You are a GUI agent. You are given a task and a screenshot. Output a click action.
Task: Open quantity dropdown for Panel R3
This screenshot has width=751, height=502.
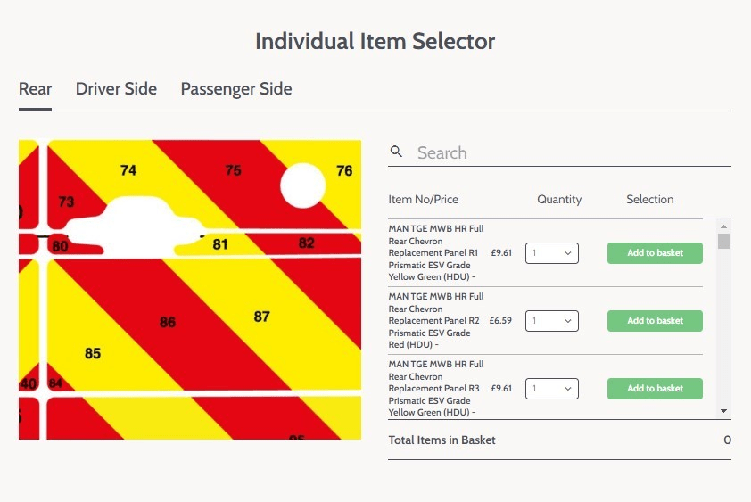(x=552, y=389)
